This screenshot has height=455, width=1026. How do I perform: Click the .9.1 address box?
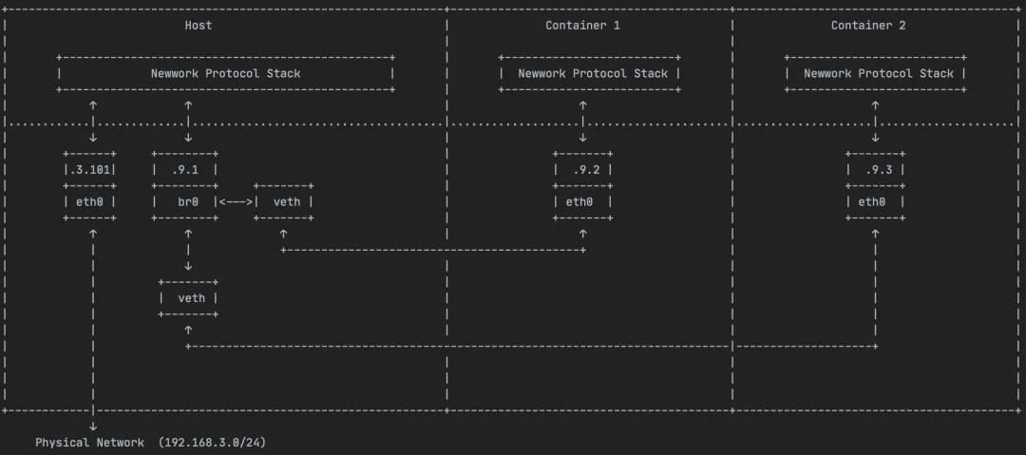tap(185, 170)
